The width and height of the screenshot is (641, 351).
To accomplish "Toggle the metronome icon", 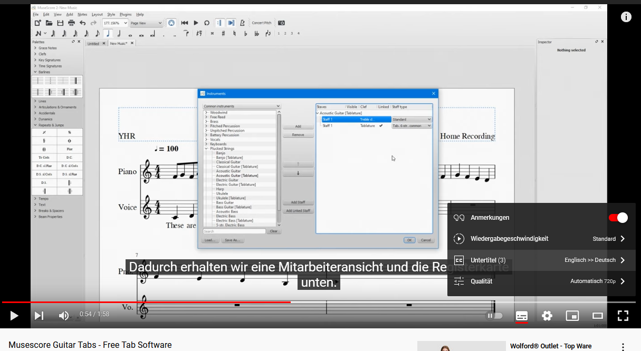I will 242,23.
